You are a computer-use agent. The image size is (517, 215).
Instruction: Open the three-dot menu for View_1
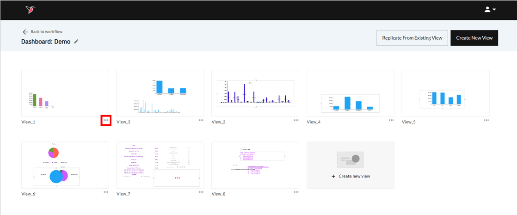pyautogui.click(x=106, y=120)
